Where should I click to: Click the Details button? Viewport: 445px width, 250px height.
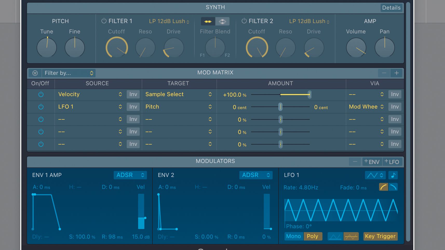pos(391,8)
